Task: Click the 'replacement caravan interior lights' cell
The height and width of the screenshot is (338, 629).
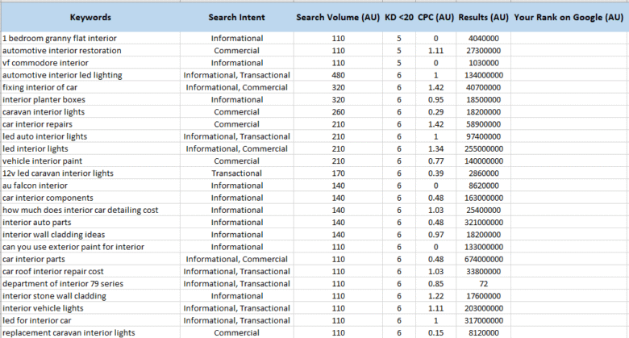Action: (90, 333)
